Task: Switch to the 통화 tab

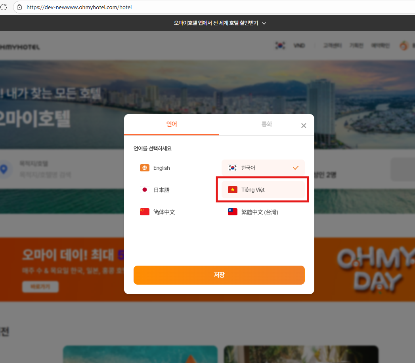Action: point(266,124)
